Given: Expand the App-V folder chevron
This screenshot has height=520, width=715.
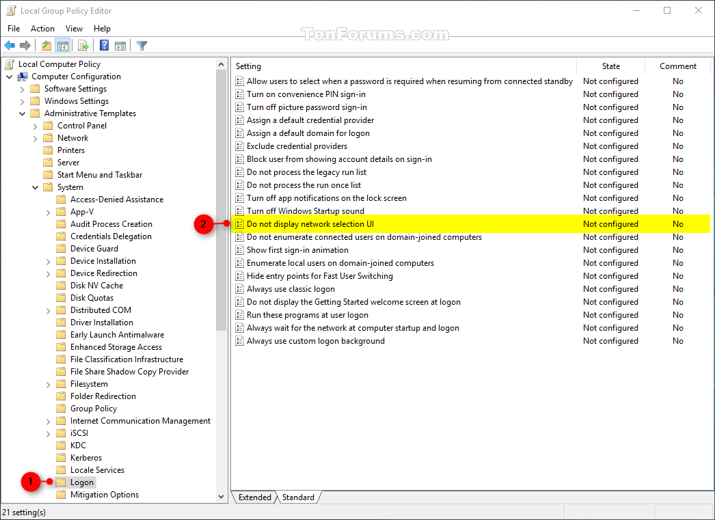Looking at the screenshot, I should pyautogui.click(x=46, y=211).
